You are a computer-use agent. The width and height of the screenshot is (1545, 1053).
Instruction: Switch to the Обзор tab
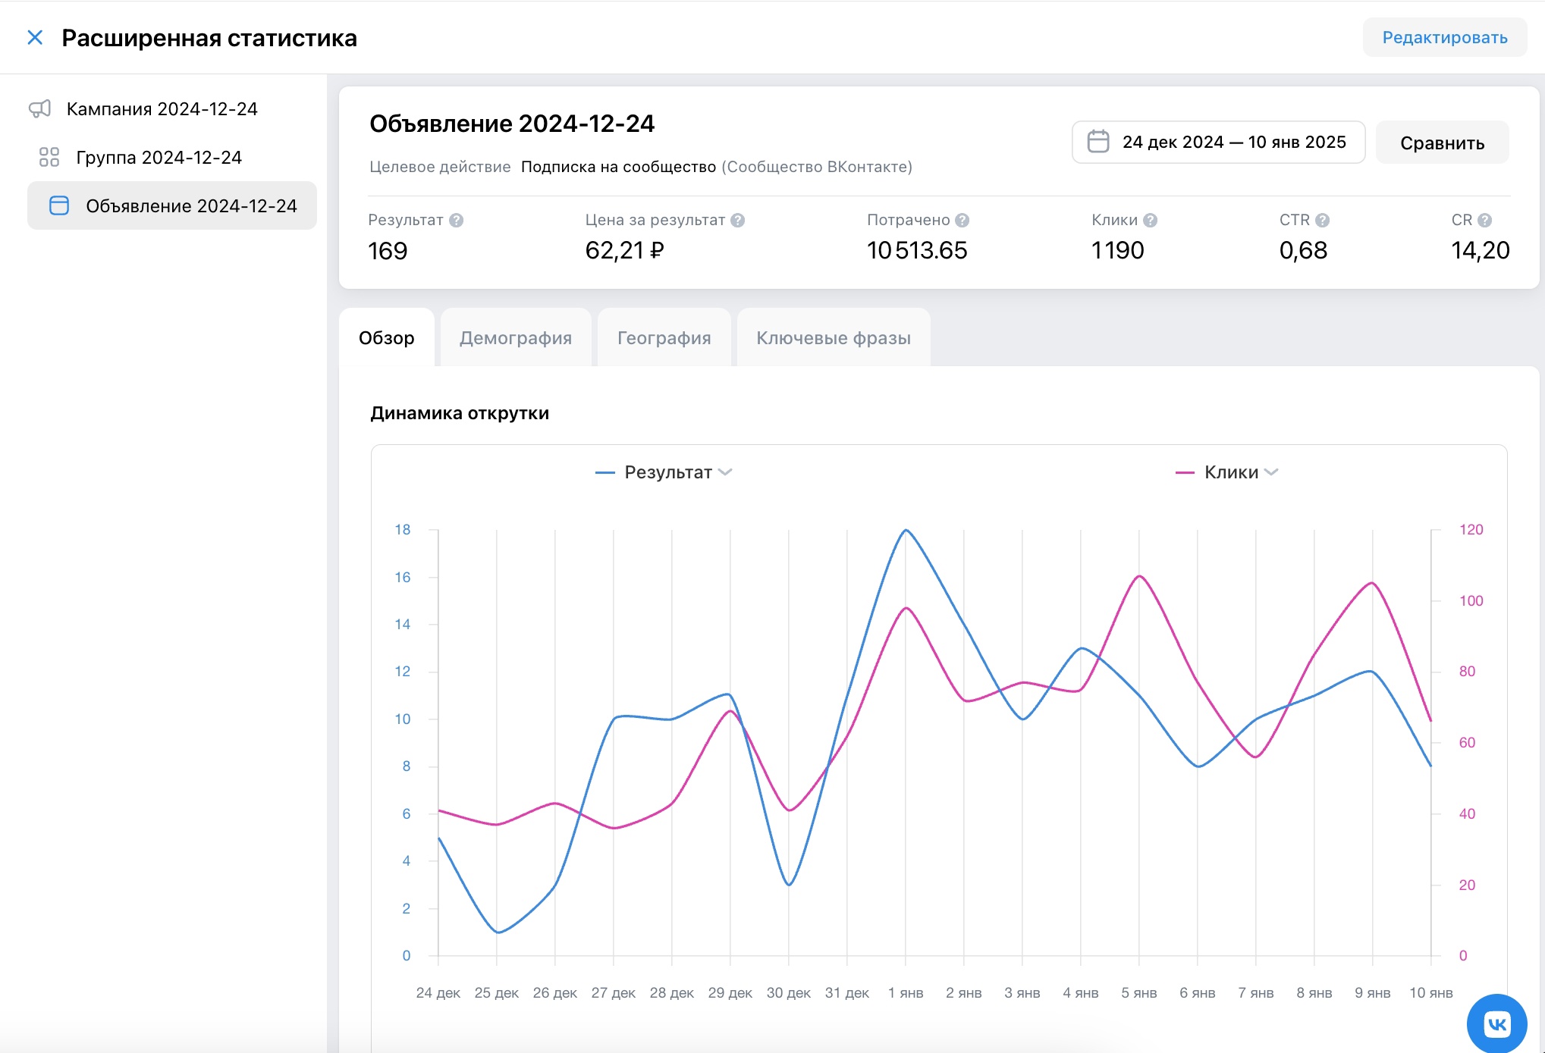387,338
